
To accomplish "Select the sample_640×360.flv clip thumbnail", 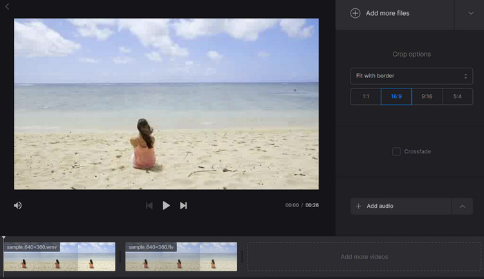I will [x=181, y=257].
